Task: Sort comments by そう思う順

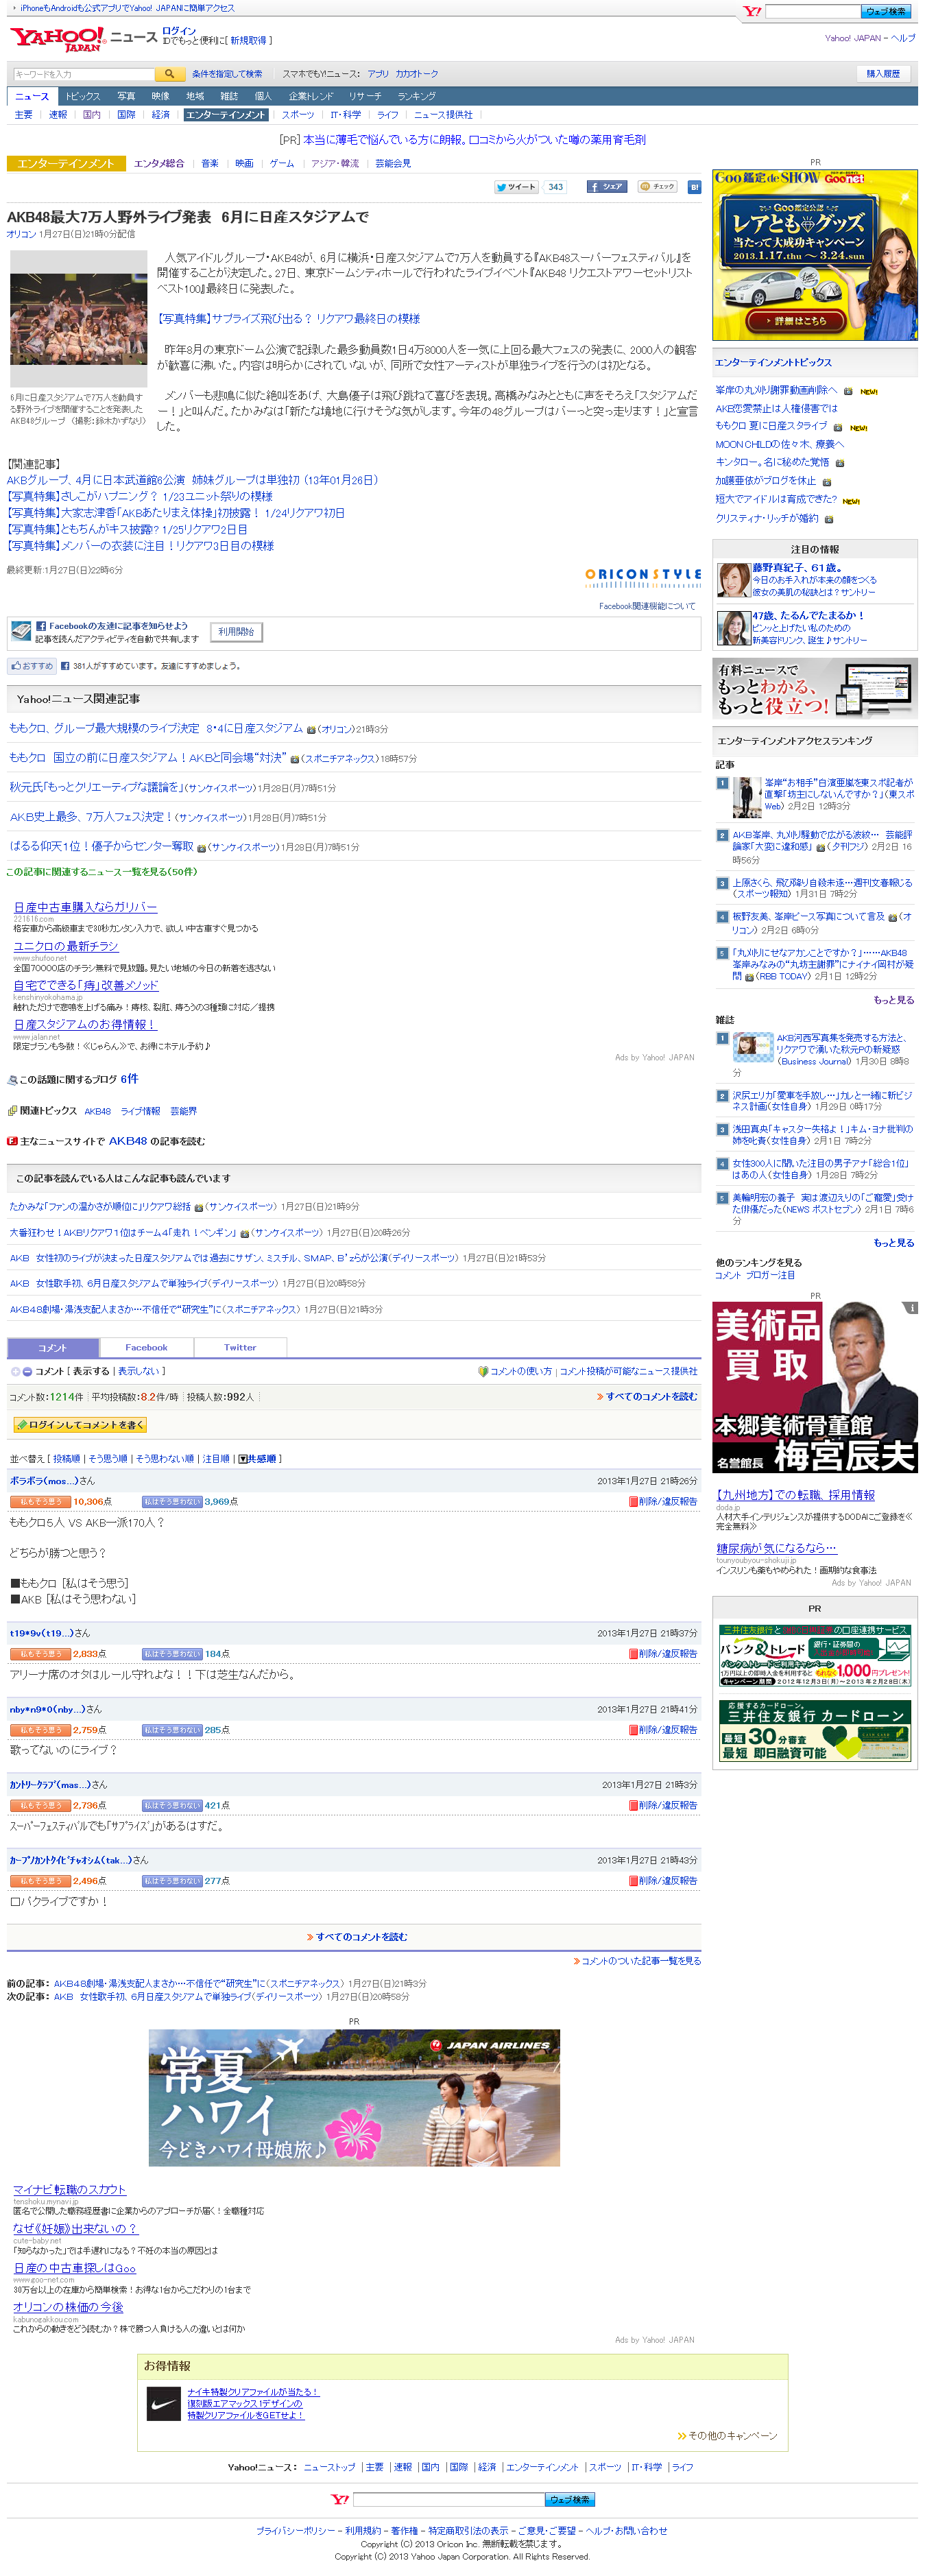Action: point(108,1458)
